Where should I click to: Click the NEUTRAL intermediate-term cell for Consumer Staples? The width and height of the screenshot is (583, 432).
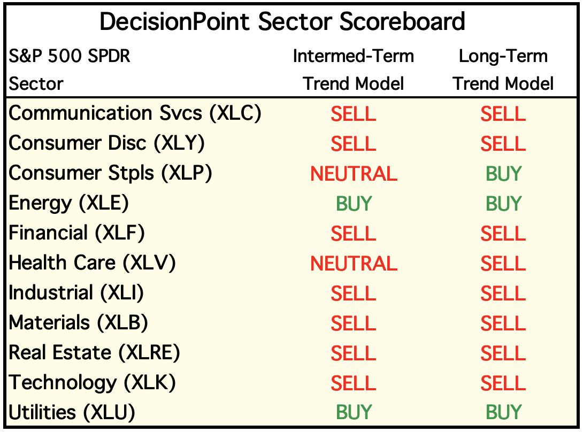pyautogui.click(x=354, y=174)
